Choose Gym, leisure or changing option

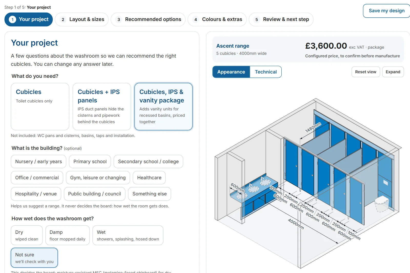[98, 178]
